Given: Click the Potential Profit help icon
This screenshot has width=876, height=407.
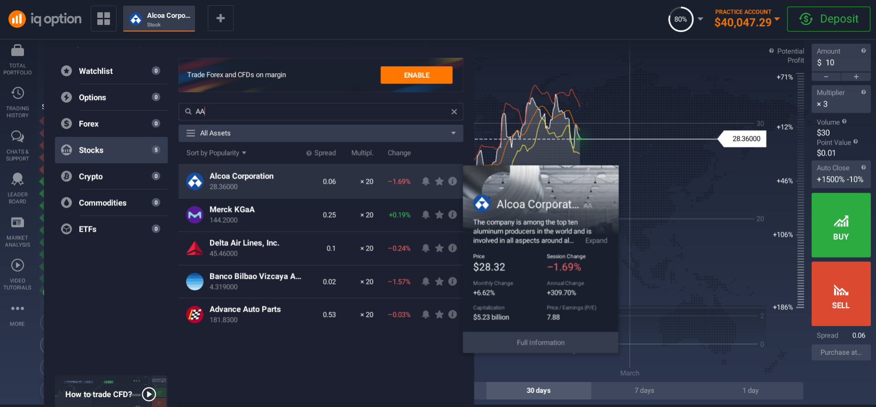Looking at the screenshot, I should click(x=771, y=51).
